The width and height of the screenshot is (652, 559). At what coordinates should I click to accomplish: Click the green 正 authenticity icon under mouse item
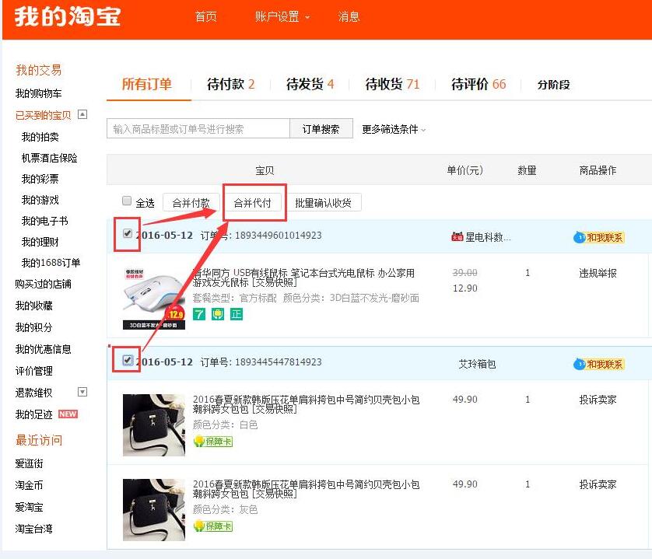coord(236,314)
